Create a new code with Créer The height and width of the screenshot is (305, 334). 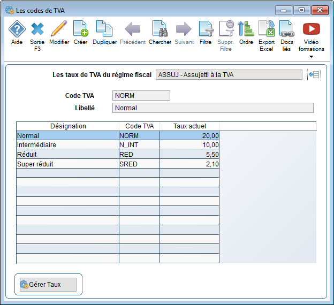pos(81,28)
